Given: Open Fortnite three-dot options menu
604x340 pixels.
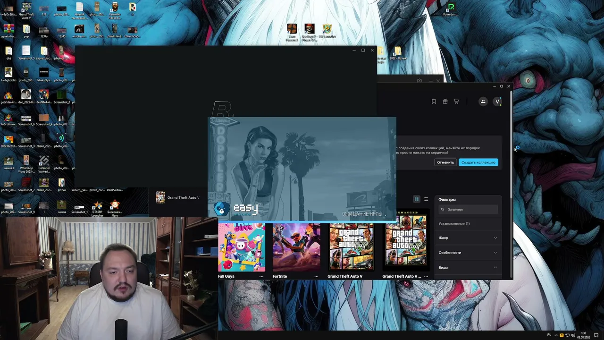Looking at the screenshot, I should (316, 276).
